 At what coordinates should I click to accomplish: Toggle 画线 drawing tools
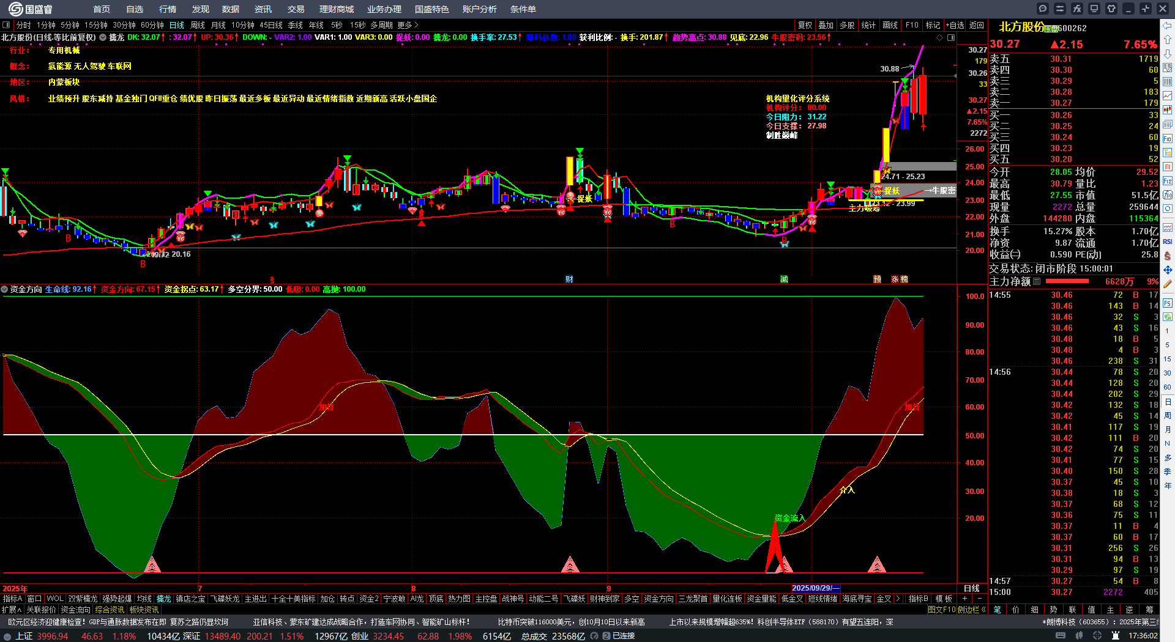tap(890, 25)
